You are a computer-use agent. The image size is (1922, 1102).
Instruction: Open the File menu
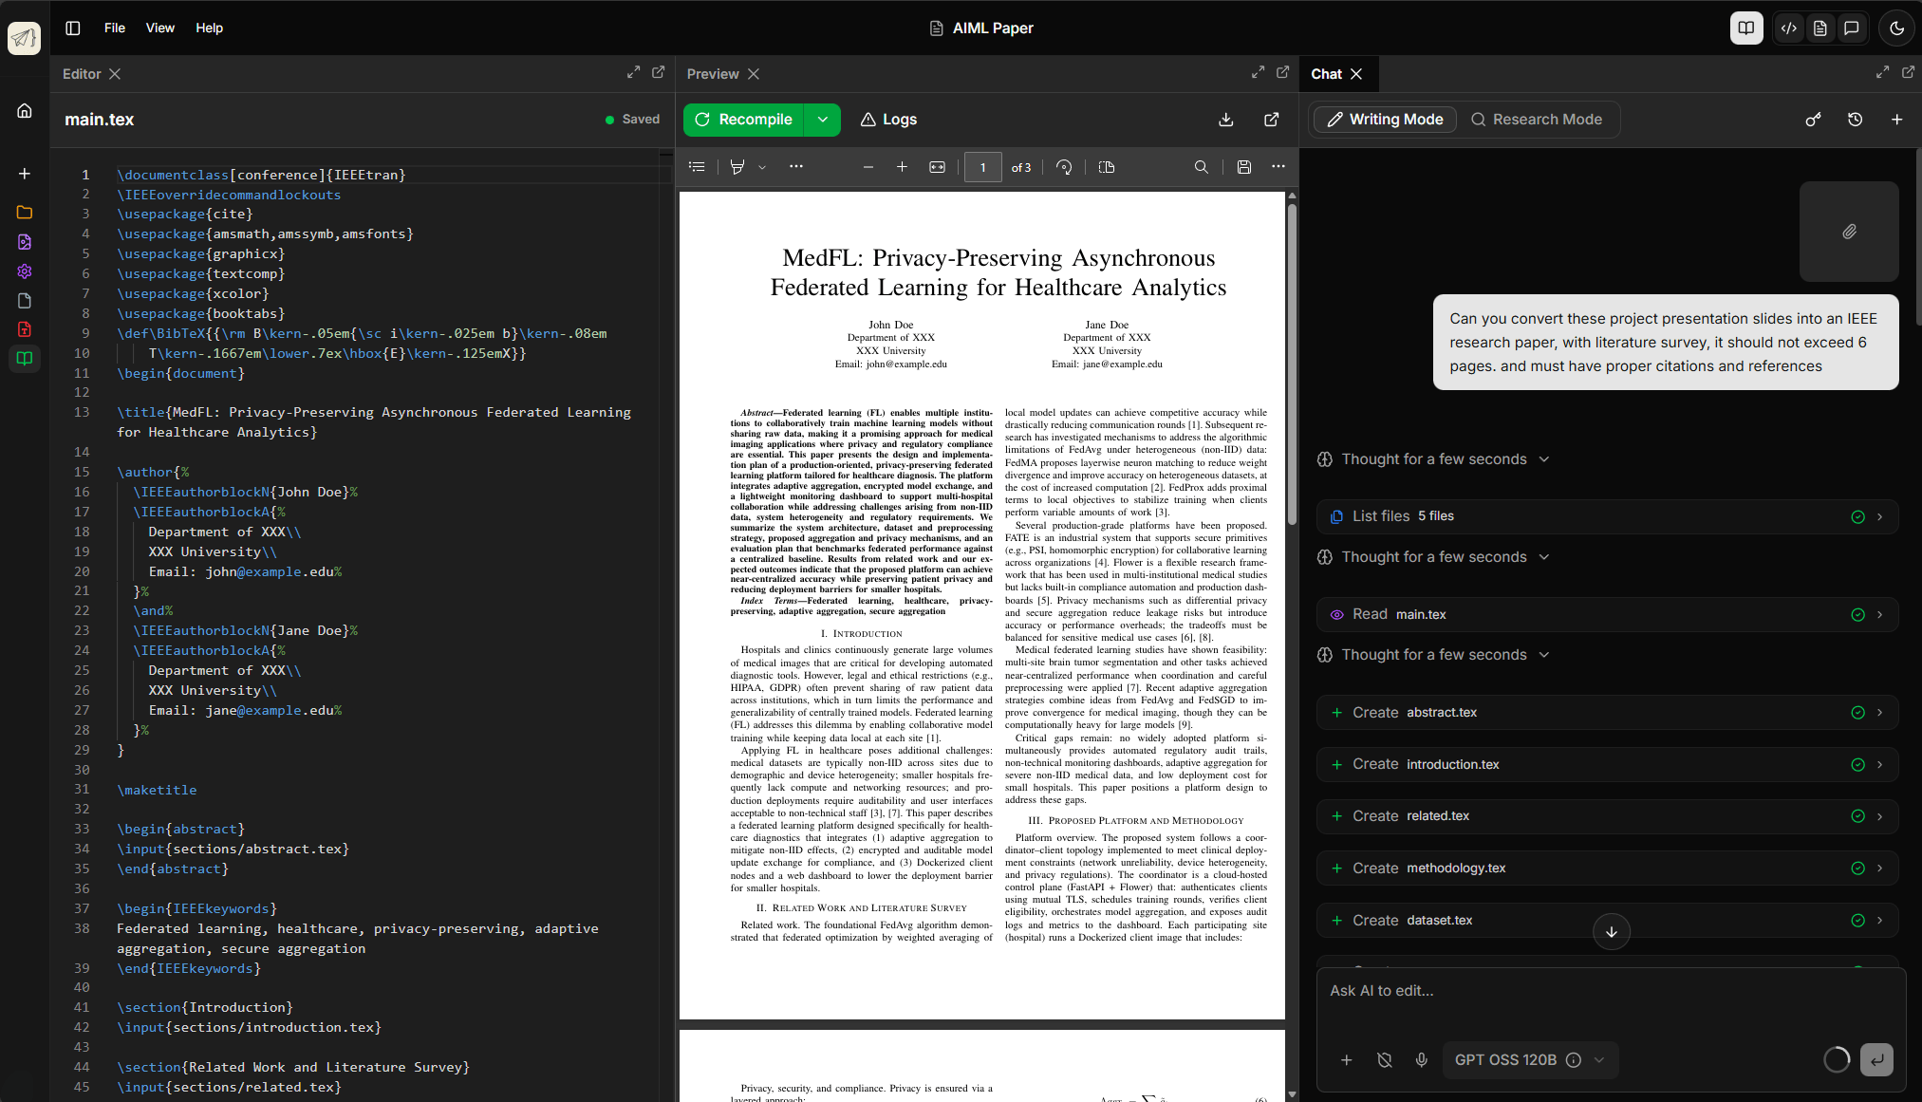tap(114, 28)
